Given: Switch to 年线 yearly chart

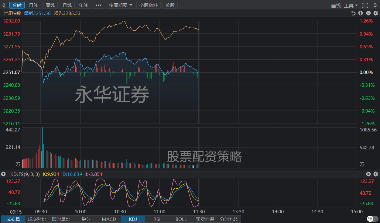Looking at the screenshot, I should pyautogui.click(x=83, y=5).
